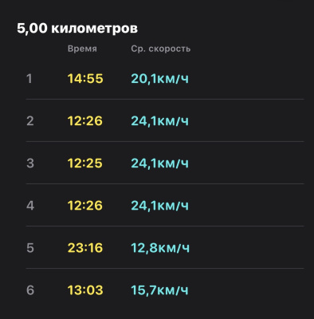Viewport: 314px width, 319px height.
Task: Click split 2 time 12:26
Action: pos(85,120)
